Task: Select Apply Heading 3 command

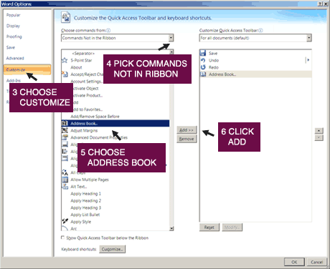Action: click(85, 207)
